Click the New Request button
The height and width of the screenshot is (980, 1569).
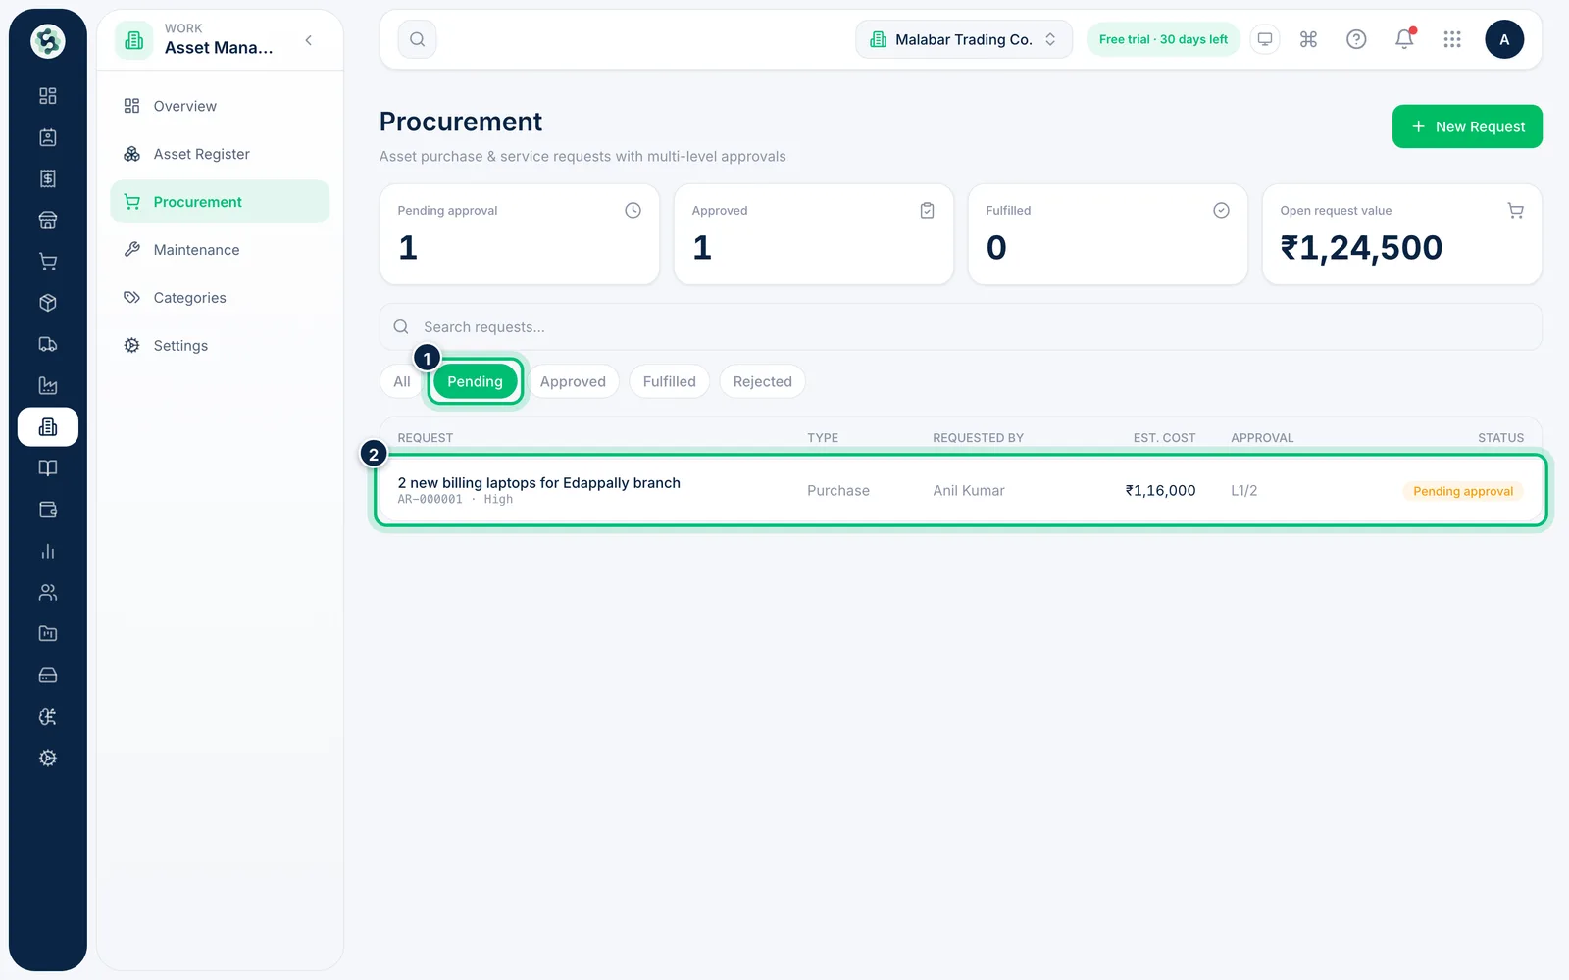[1467, 126]
